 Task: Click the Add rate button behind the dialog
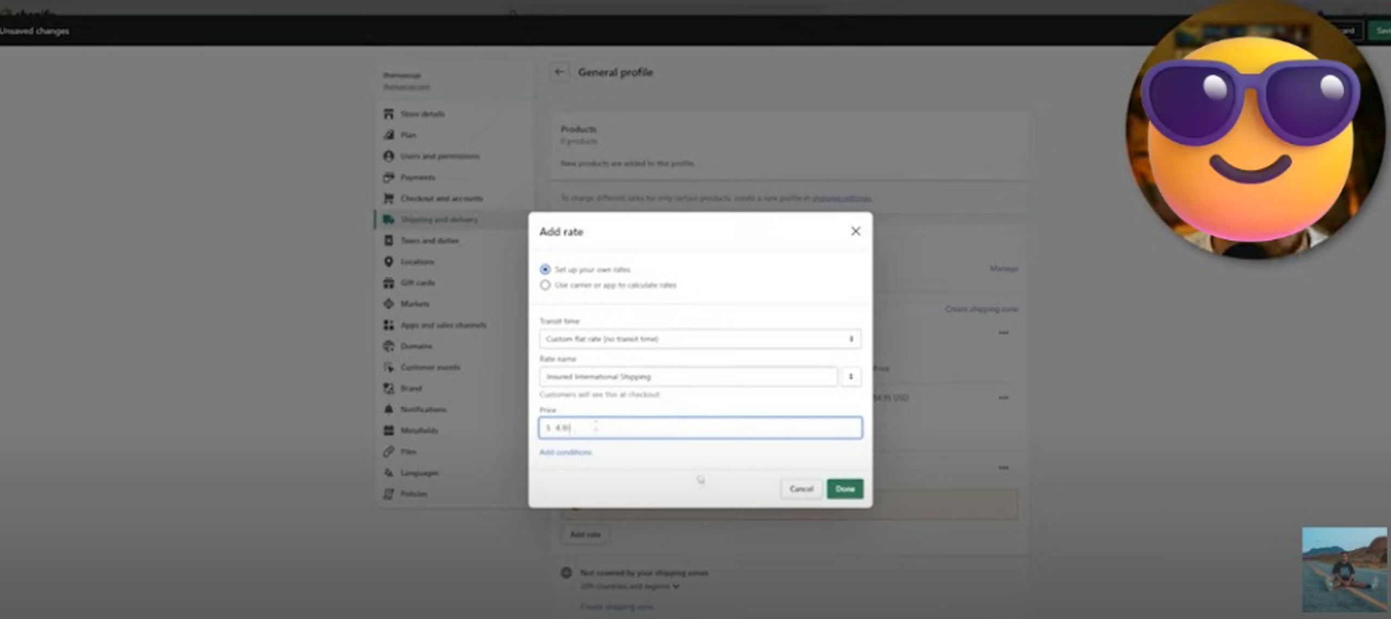[585, 535]
